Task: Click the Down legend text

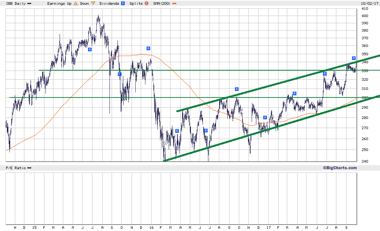Action: (85, 3)
